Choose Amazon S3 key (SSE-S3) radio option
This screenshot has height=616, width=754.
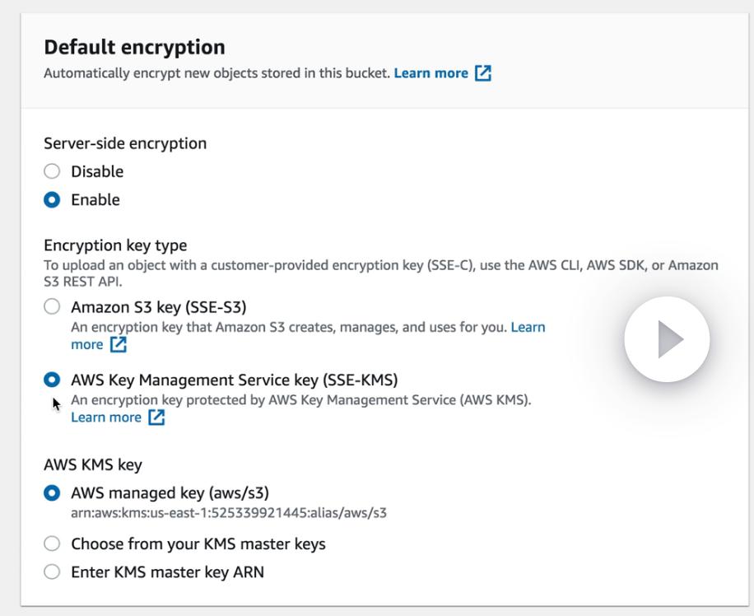point(53,307)
